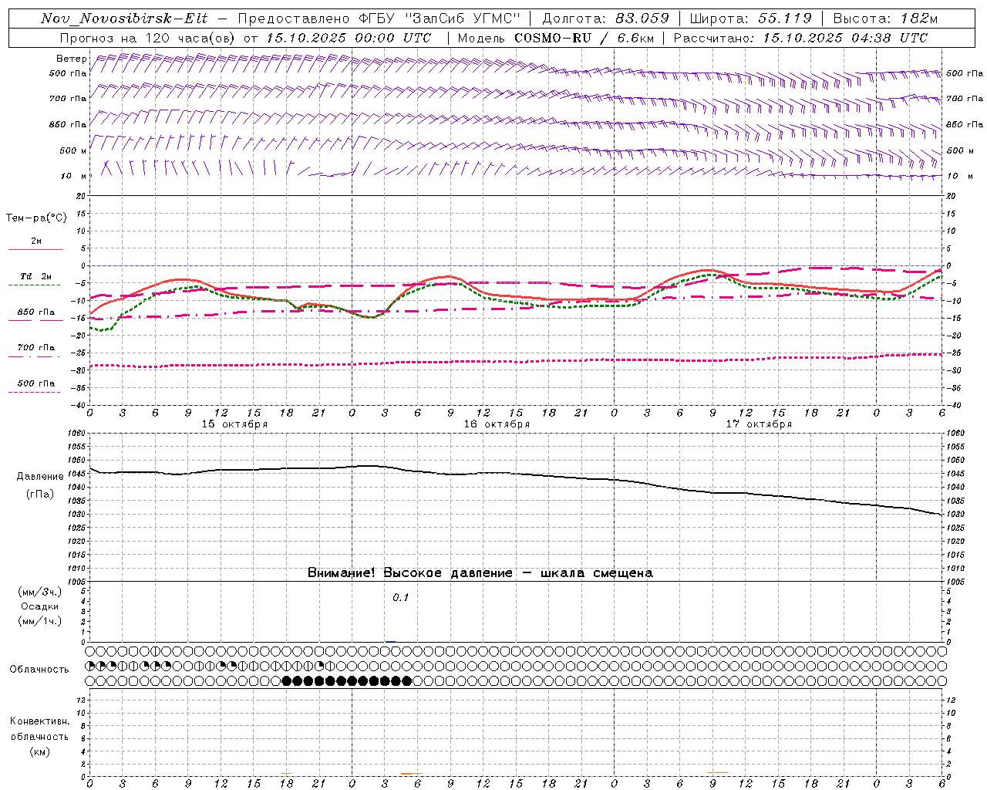Click the Долгота: 83.059 longitude value
987x790 pixels.
click(x=606, y=19)
